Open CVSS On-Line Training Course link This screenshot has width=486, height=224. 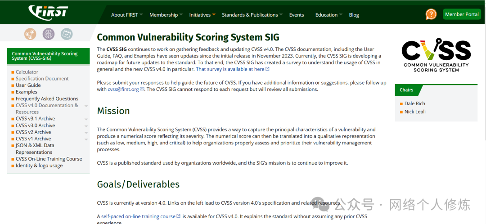pos(49,159)
